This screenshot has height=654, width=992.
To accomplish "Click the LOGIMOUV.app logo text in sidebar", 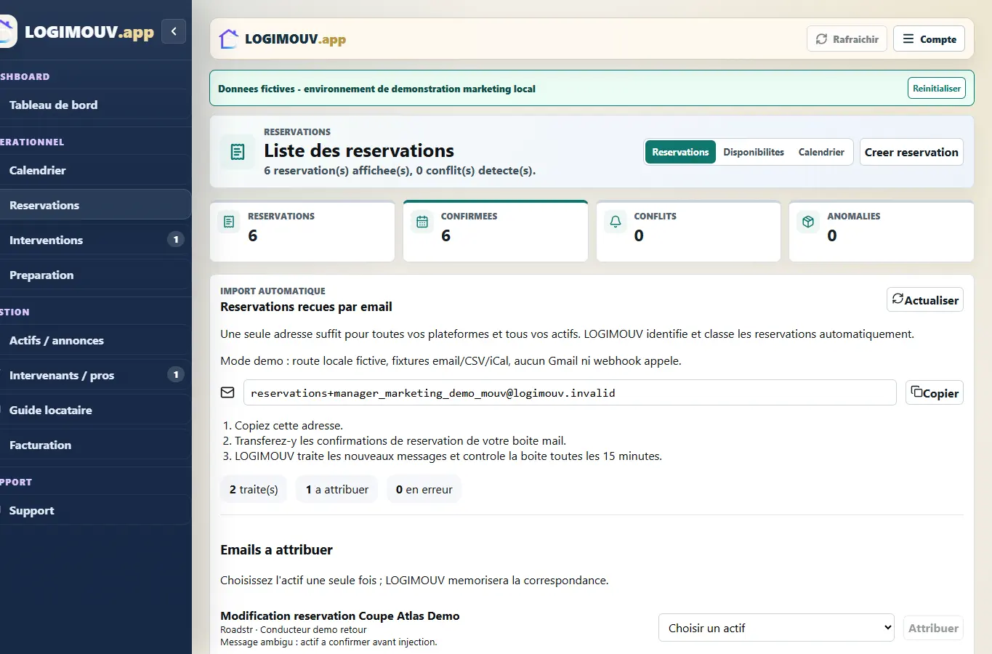I will tap(89, 33).
